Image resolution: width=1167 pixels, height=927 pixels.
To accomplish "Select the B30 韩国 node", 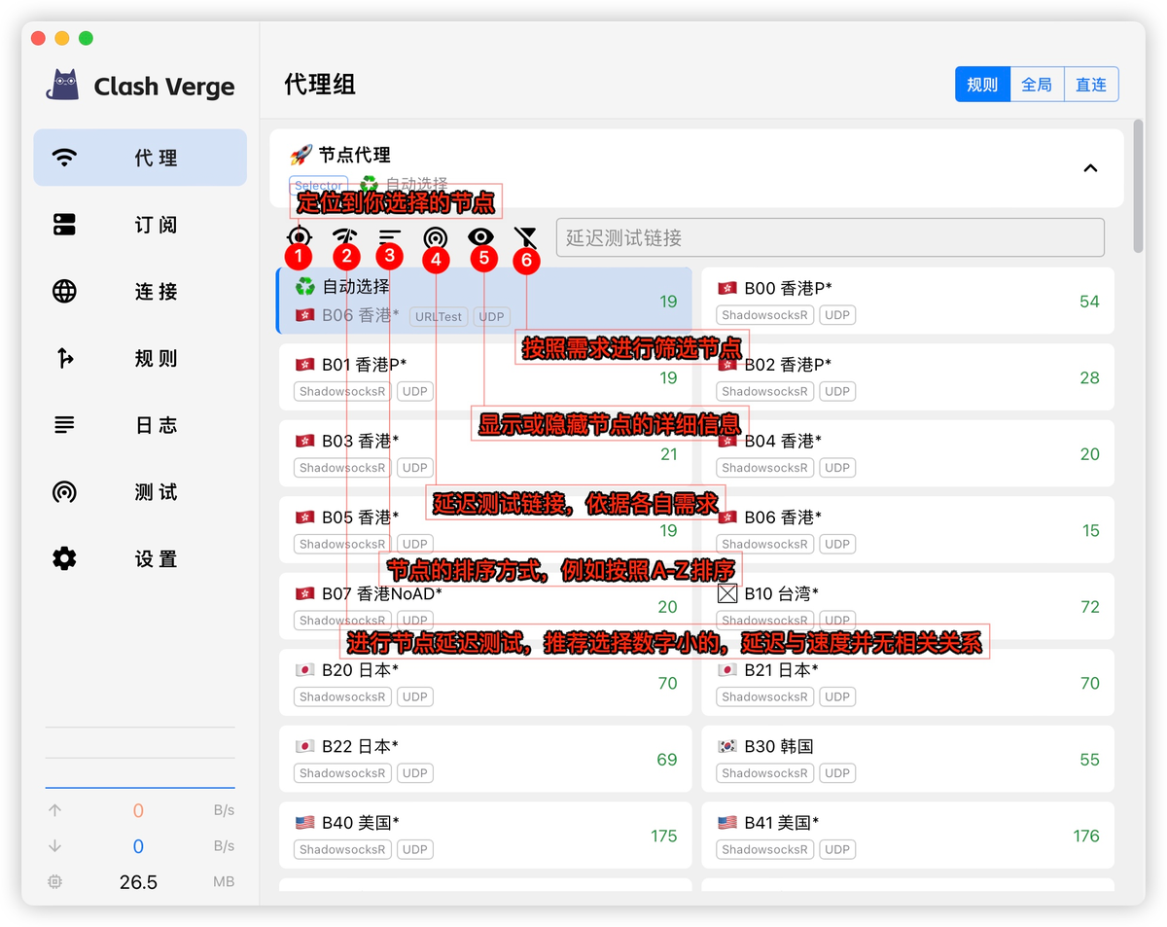I will (906, 759).
